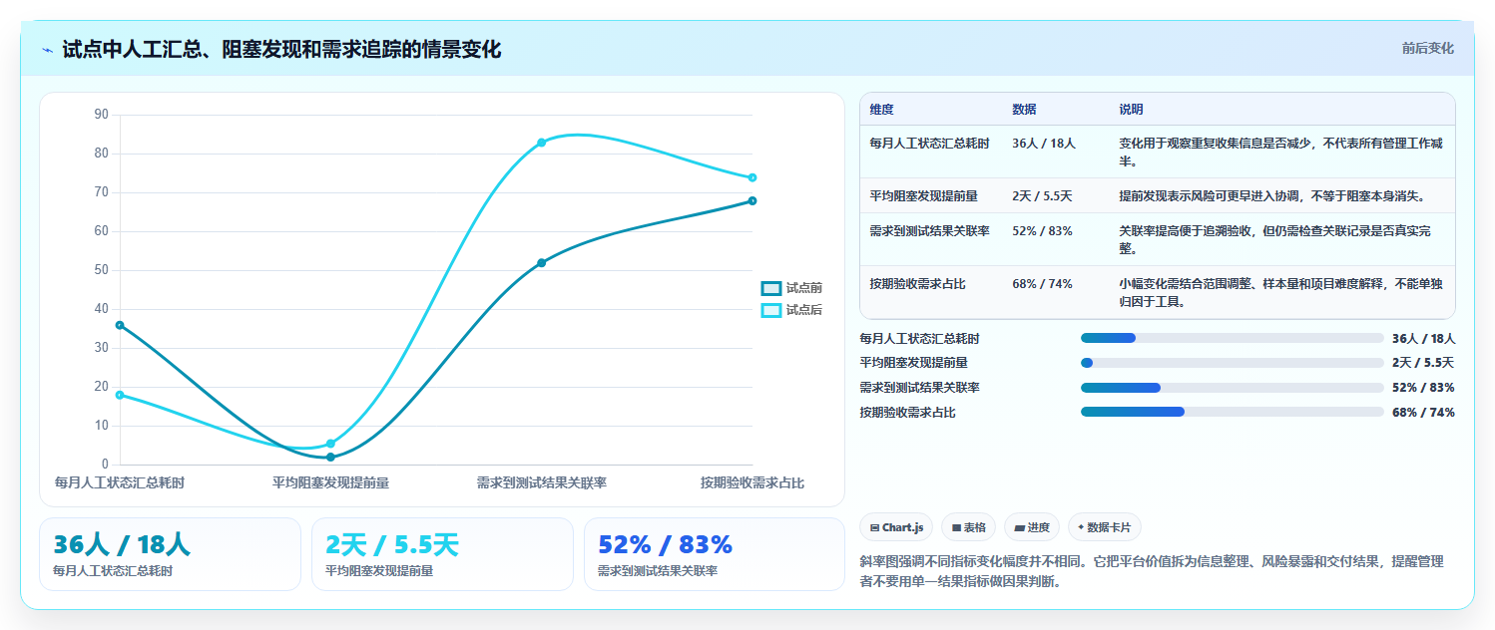Click the 试点前 data point at value 36
Viewport: 1495px width, 630px height.
[120, 325]
